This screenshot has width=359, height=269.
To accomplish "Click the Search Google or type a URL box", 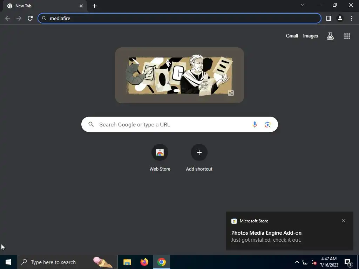I will click(179, 124).
